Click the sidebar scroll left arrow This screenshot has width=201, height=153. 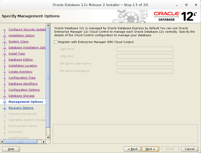(2, 142)
